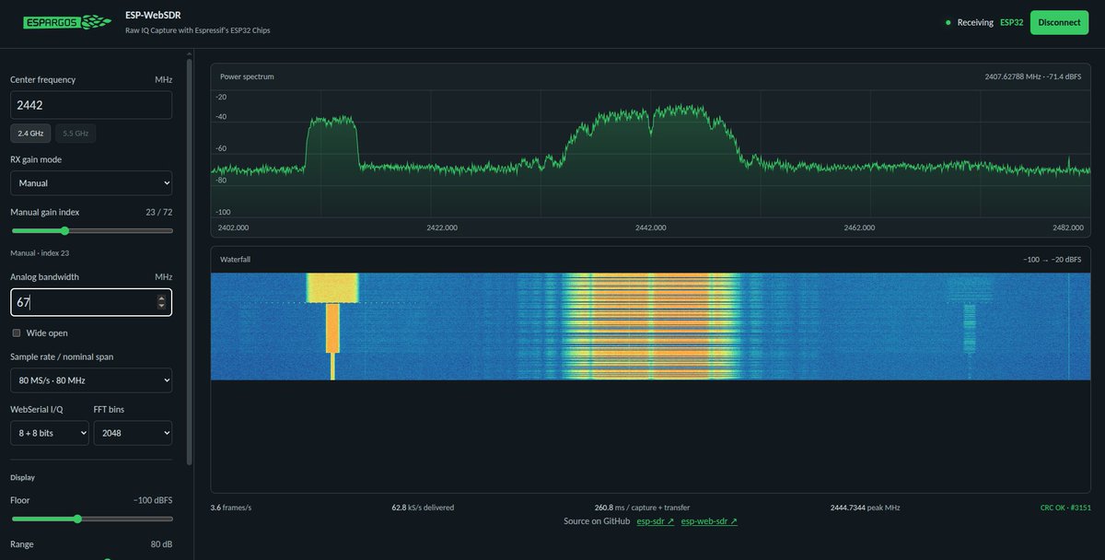Enable the Wide open checkbox
This screenshot has height=560, width=1105.
(x=17, y=332)
